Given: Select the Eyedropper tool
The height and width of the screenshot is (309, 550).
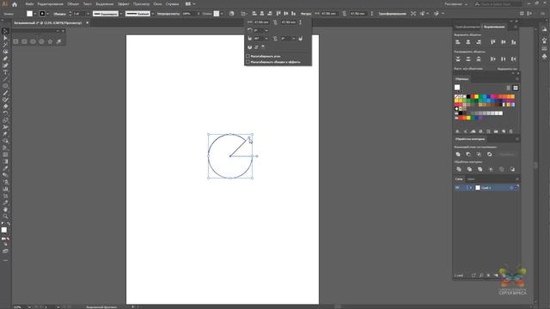Looking at the screenshot, I should coord(5,168).
